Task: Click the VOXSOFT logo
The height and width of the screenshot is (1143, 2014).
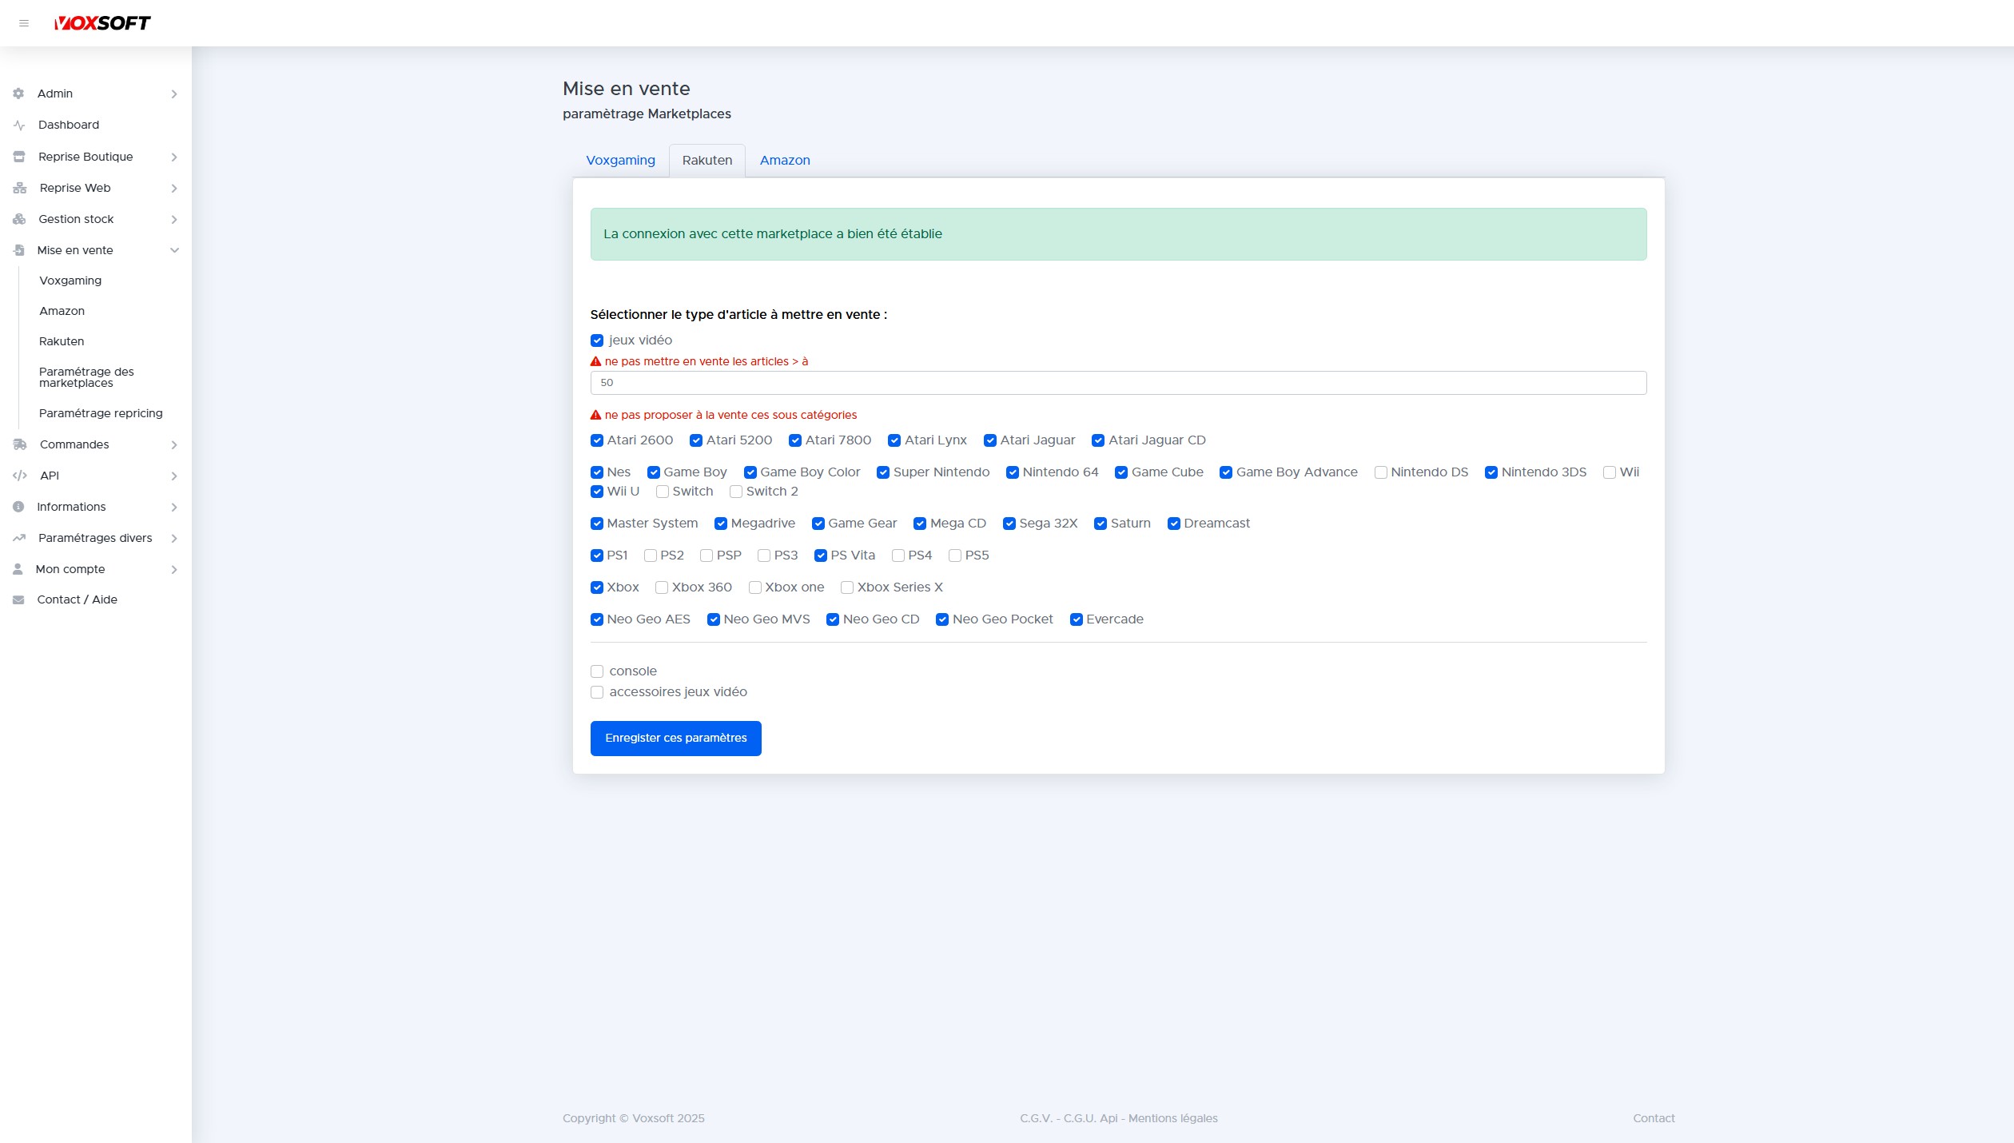Action: 102,22
